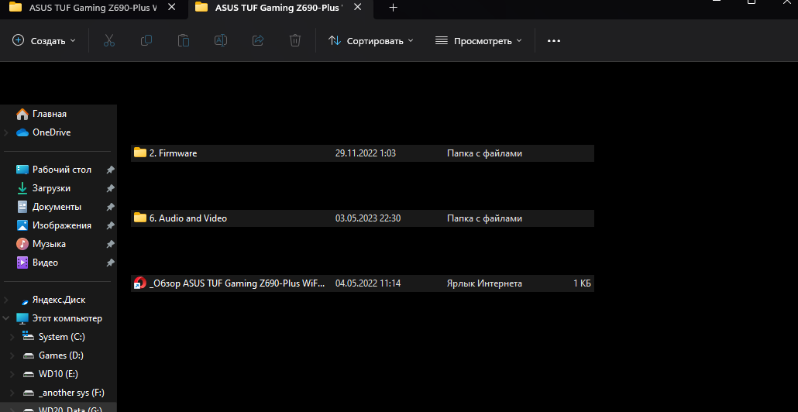Expand the OneDrive node
Viewport: 798px width, 412px height.
pyautogui.click(x=6, y=132)
